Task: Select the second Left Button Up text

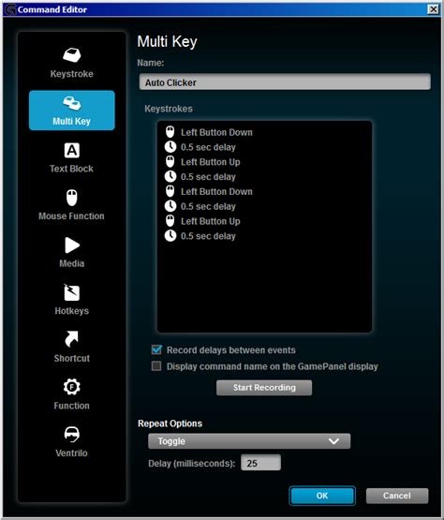Action: coord(211,221)
